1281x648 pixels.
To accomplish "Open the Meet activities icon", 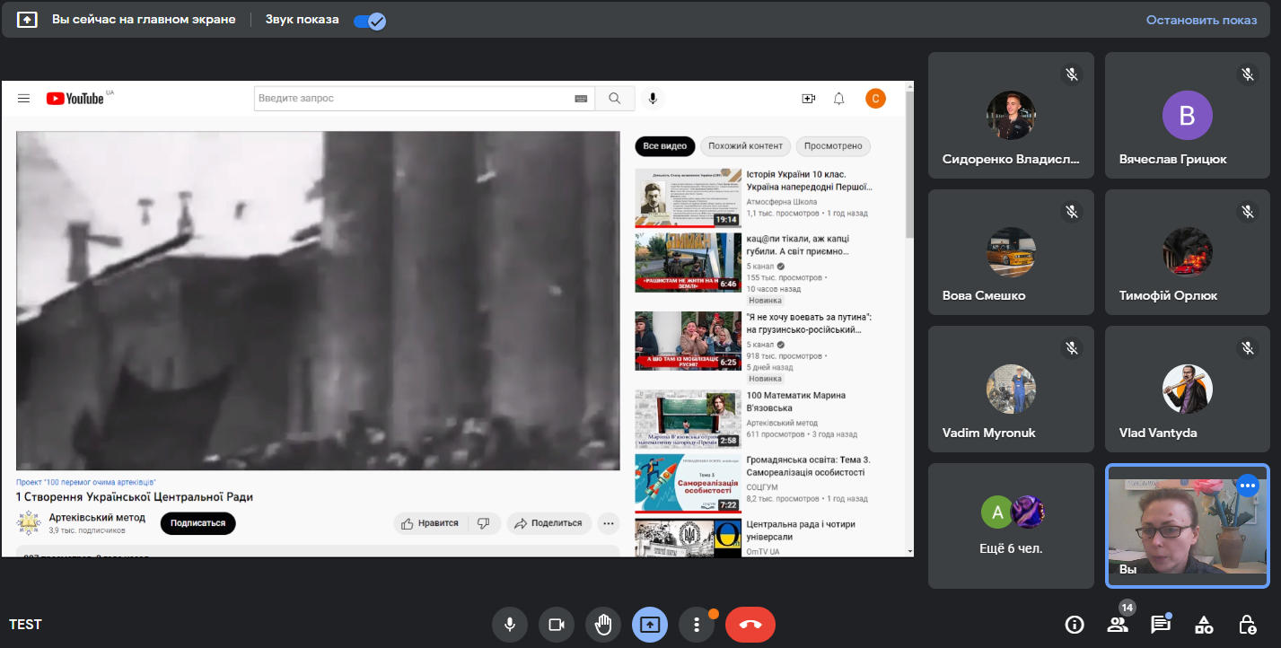I will pos(1204,625).
